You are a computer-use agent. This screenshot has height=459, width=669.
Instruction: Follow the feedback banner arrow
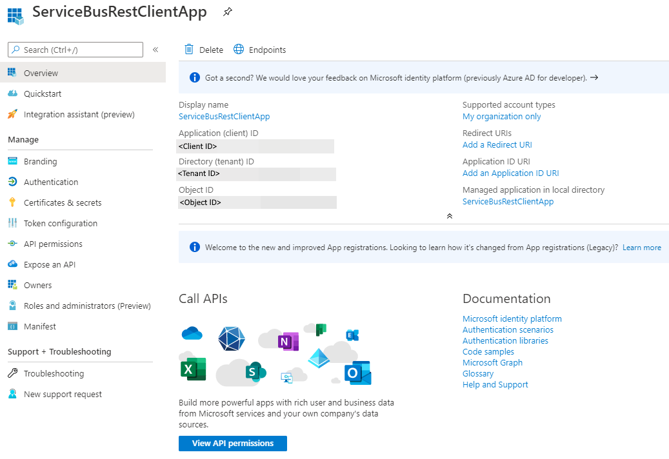point(594,77)
